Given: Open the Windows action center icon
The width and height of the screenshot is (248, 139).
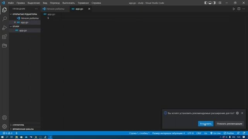Looking at the screenshot, I should (244, 137).
